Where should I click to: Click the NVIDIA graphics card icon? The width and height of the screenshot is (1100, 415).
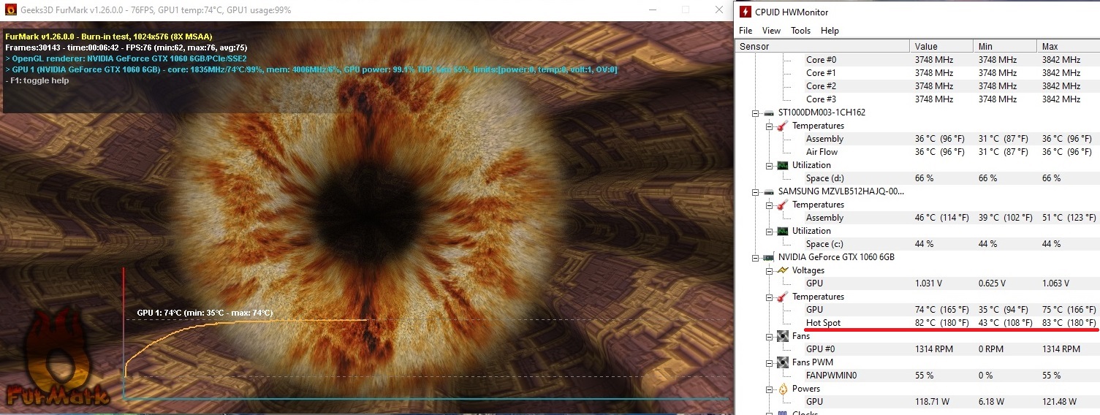click(x=769, y=257)
